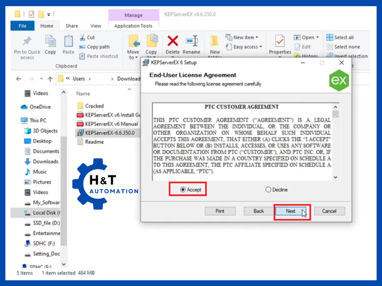This screenshot has width=382, height=286.
Task: Click the license agreement scrollbar down arrow
Action: [336, 177]
